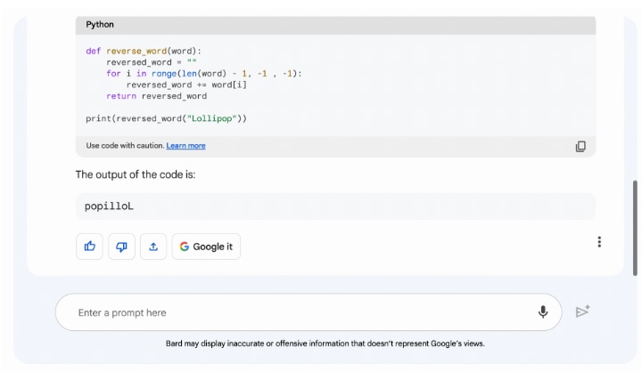Click the thumbs down icon
Screen dimensions: 642x388
[x=121, y=247]
